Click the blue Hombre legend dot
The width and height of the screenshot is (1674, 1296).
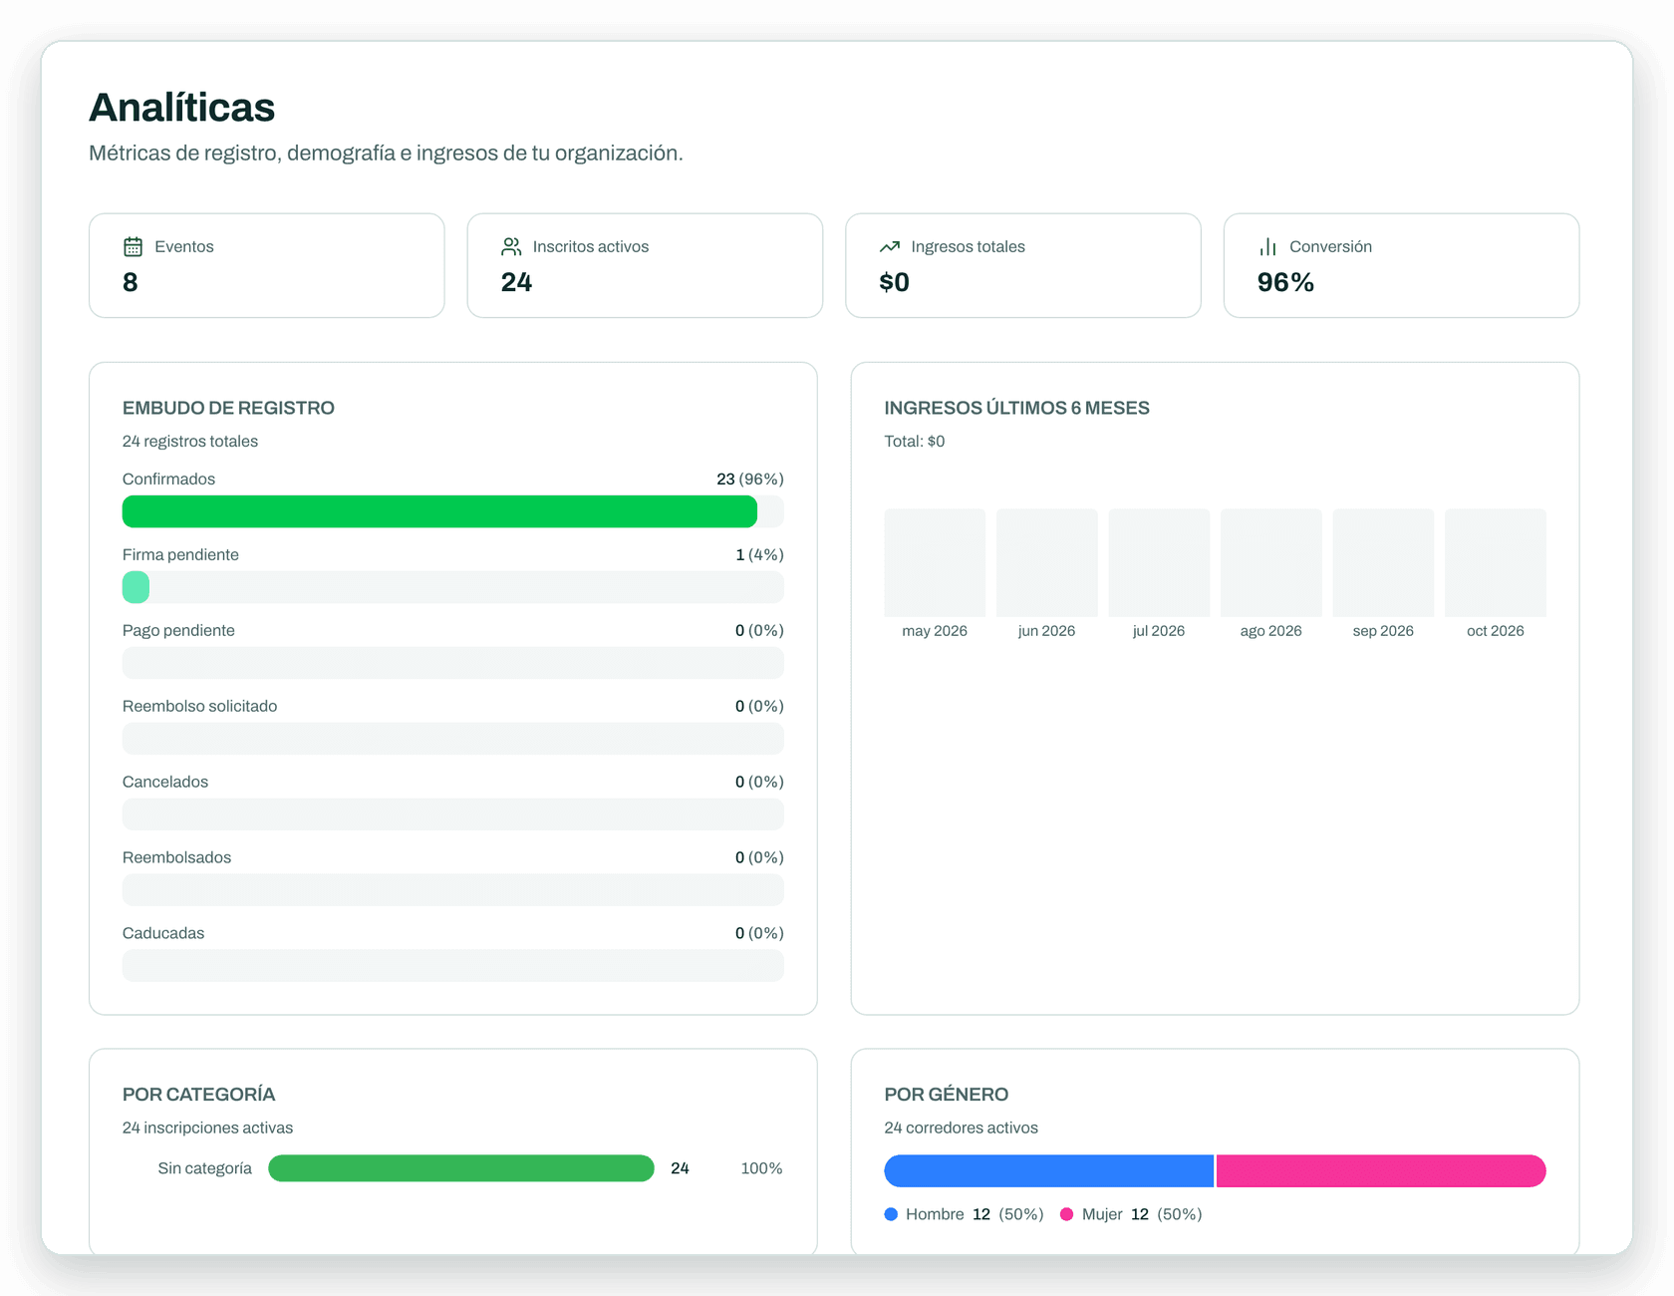click(x=891, y=1214)
